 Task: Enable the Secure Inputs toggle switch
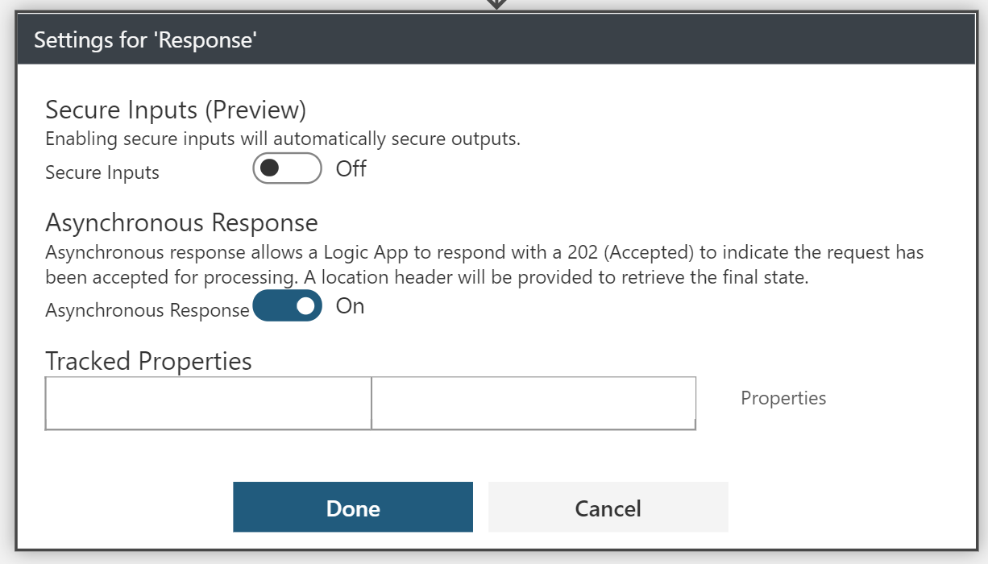click(287, 169)
